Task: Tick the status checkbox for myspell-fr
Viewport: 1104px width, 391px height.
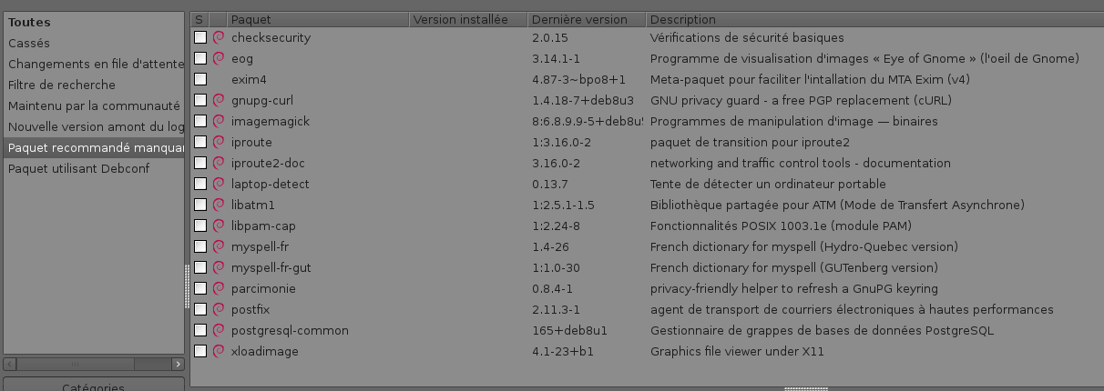Action: (200, 246)
